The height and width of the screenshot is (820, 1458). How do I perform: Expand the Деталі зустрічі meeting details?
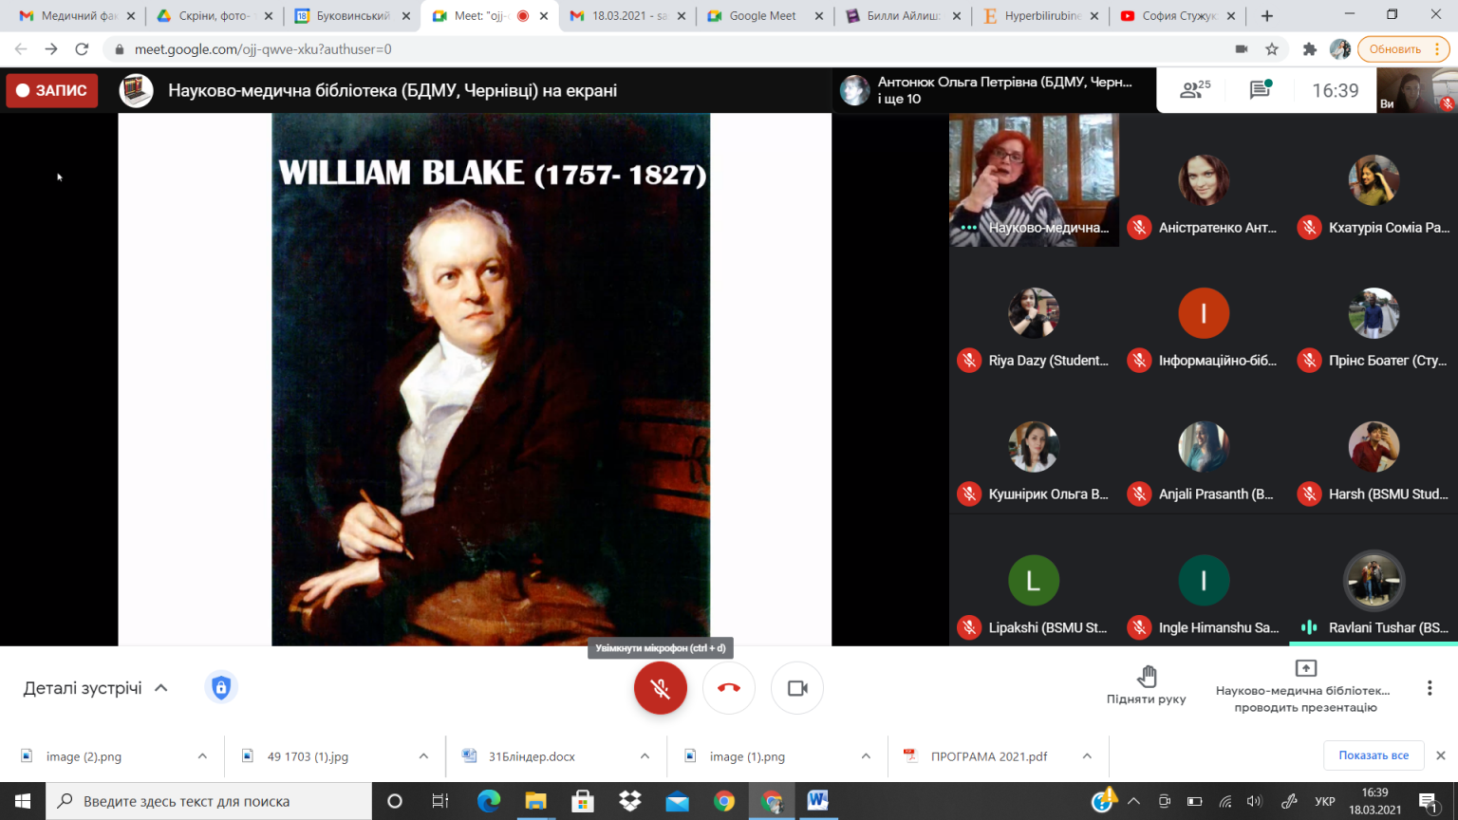(96, 688)
